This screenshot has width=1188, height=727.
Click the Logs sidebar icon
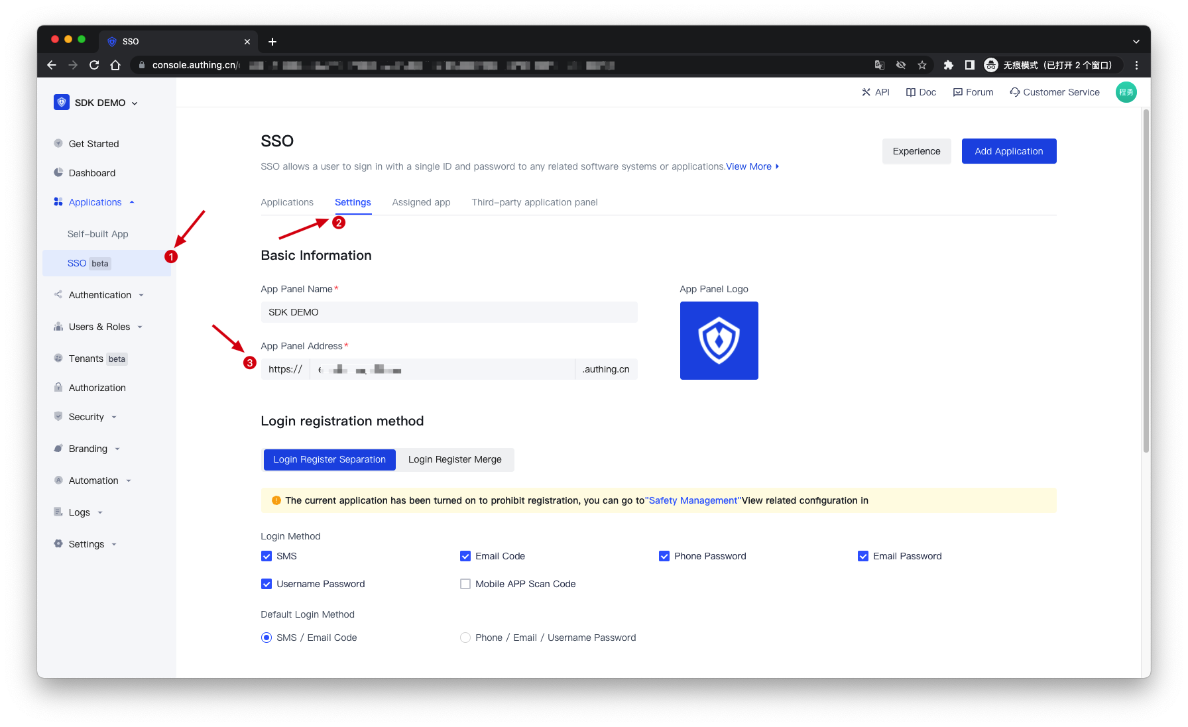pos(58,512)
